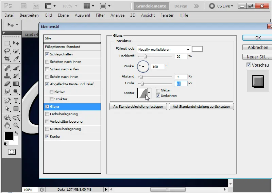The width and height of the screenshot is (272, 193).
Task: Enable the Verlaufsüberlagerung checkbox
Action: [47, 121]
